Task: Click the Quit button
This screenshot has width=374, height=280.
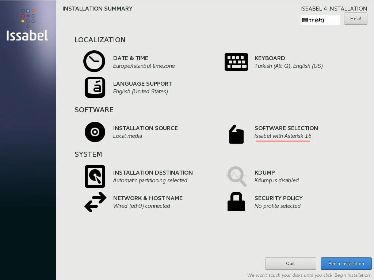Action: pyautogui.click(x=290, y=264)
